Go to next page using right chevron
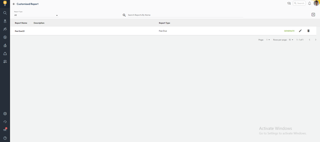This screenshot has height=142, width=320. click(x=316, y=40)
